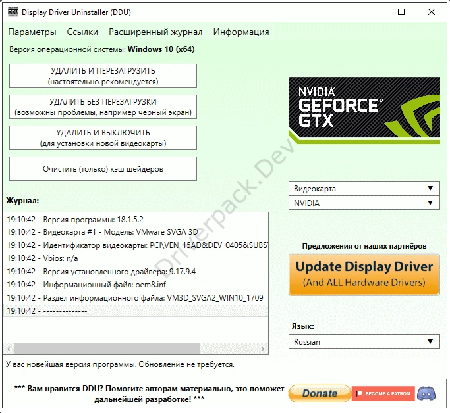The height and width of the screenshot is (413, 450).
Task: Click the log's right scroll arrow
Action: (262, 349)
